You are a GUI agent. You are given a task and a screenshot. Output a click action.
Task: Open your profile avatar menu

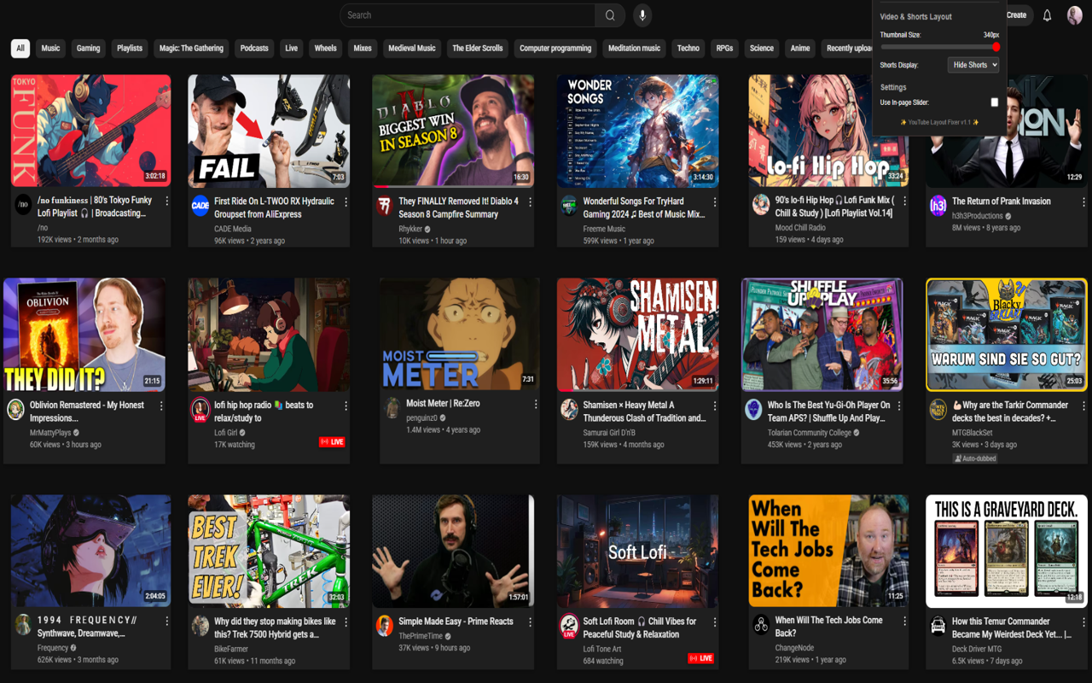point(1074,15)
